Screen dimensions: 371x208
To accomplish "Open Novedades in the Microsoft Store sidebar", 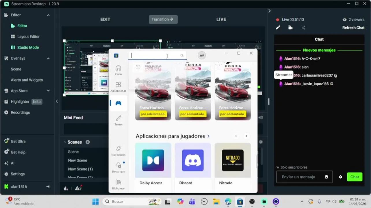I will [118, 151].
